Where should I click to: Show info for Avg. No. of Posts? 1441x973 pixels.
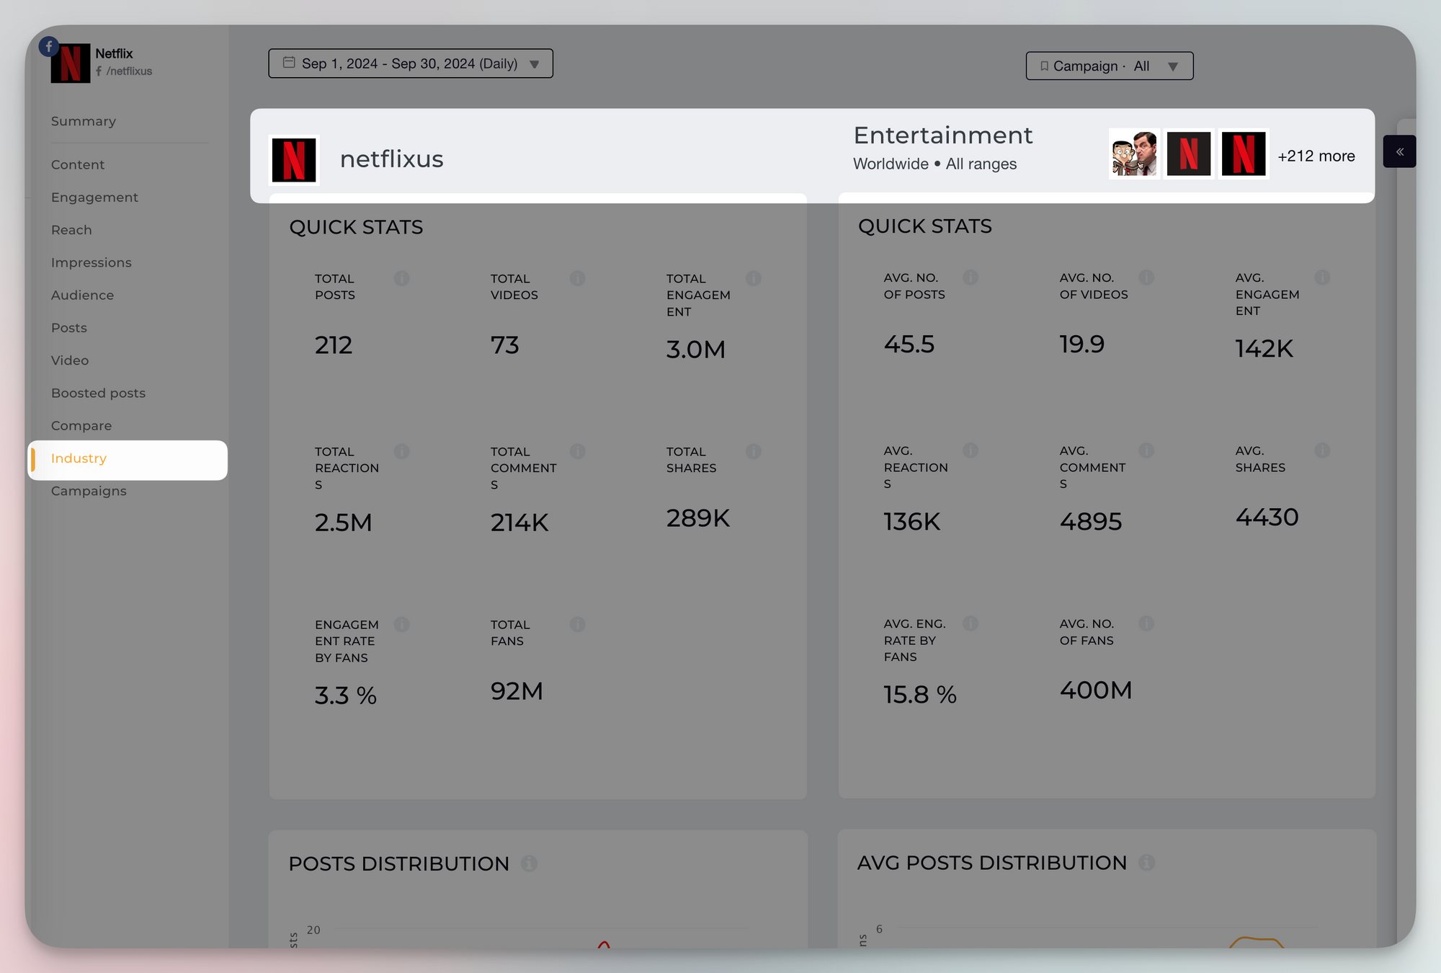click(971, 277)
